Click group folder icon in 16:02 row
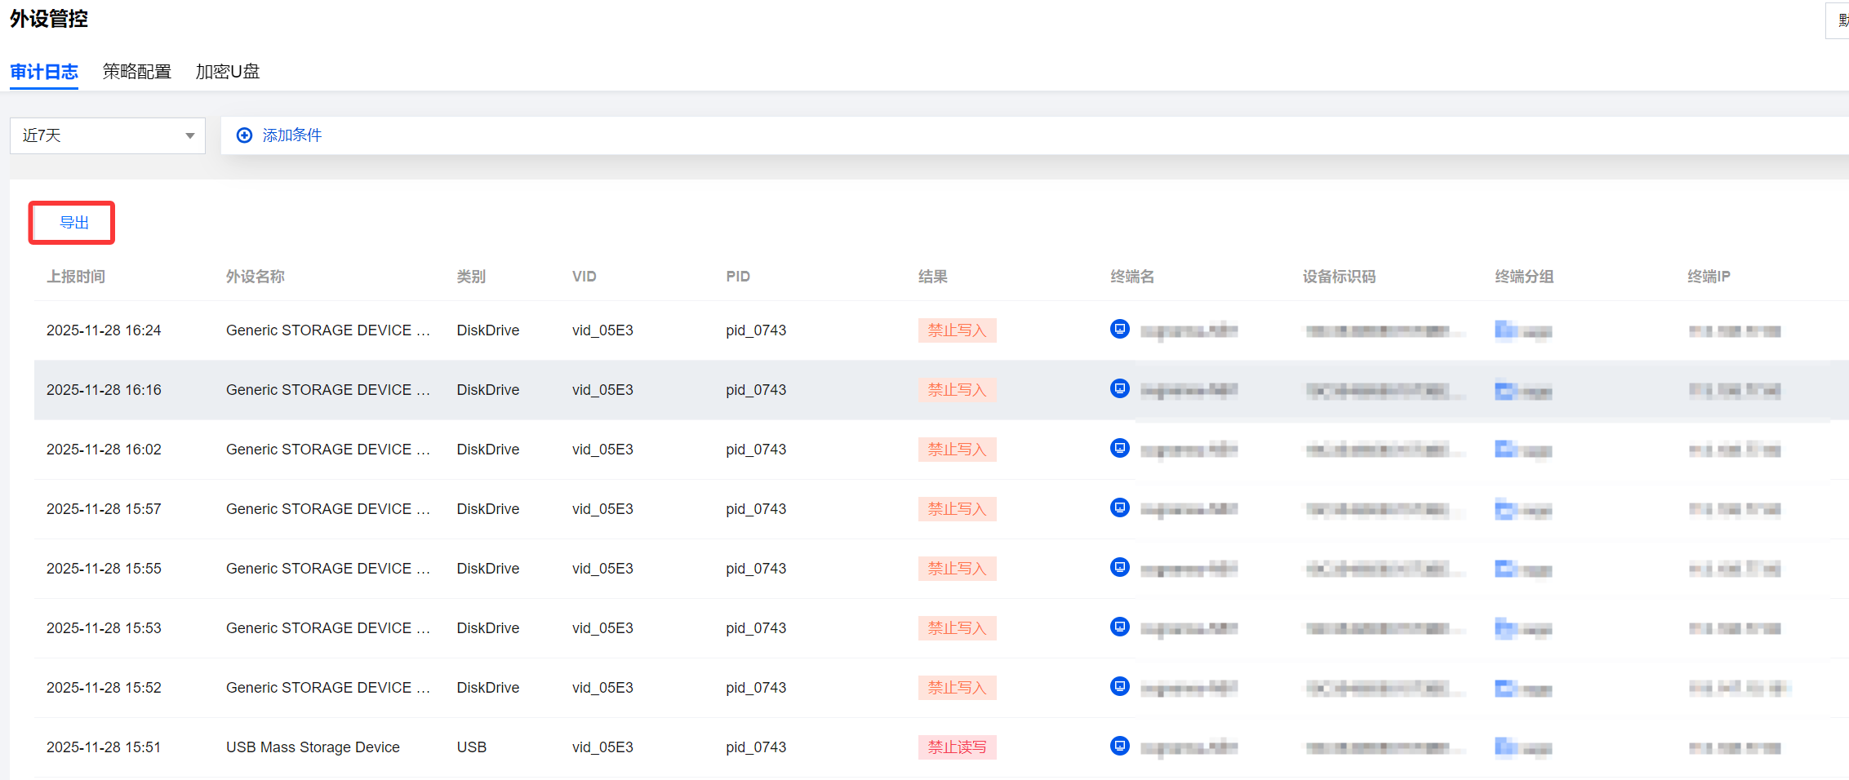1849x780 pixels. [x=1505, y=450]
